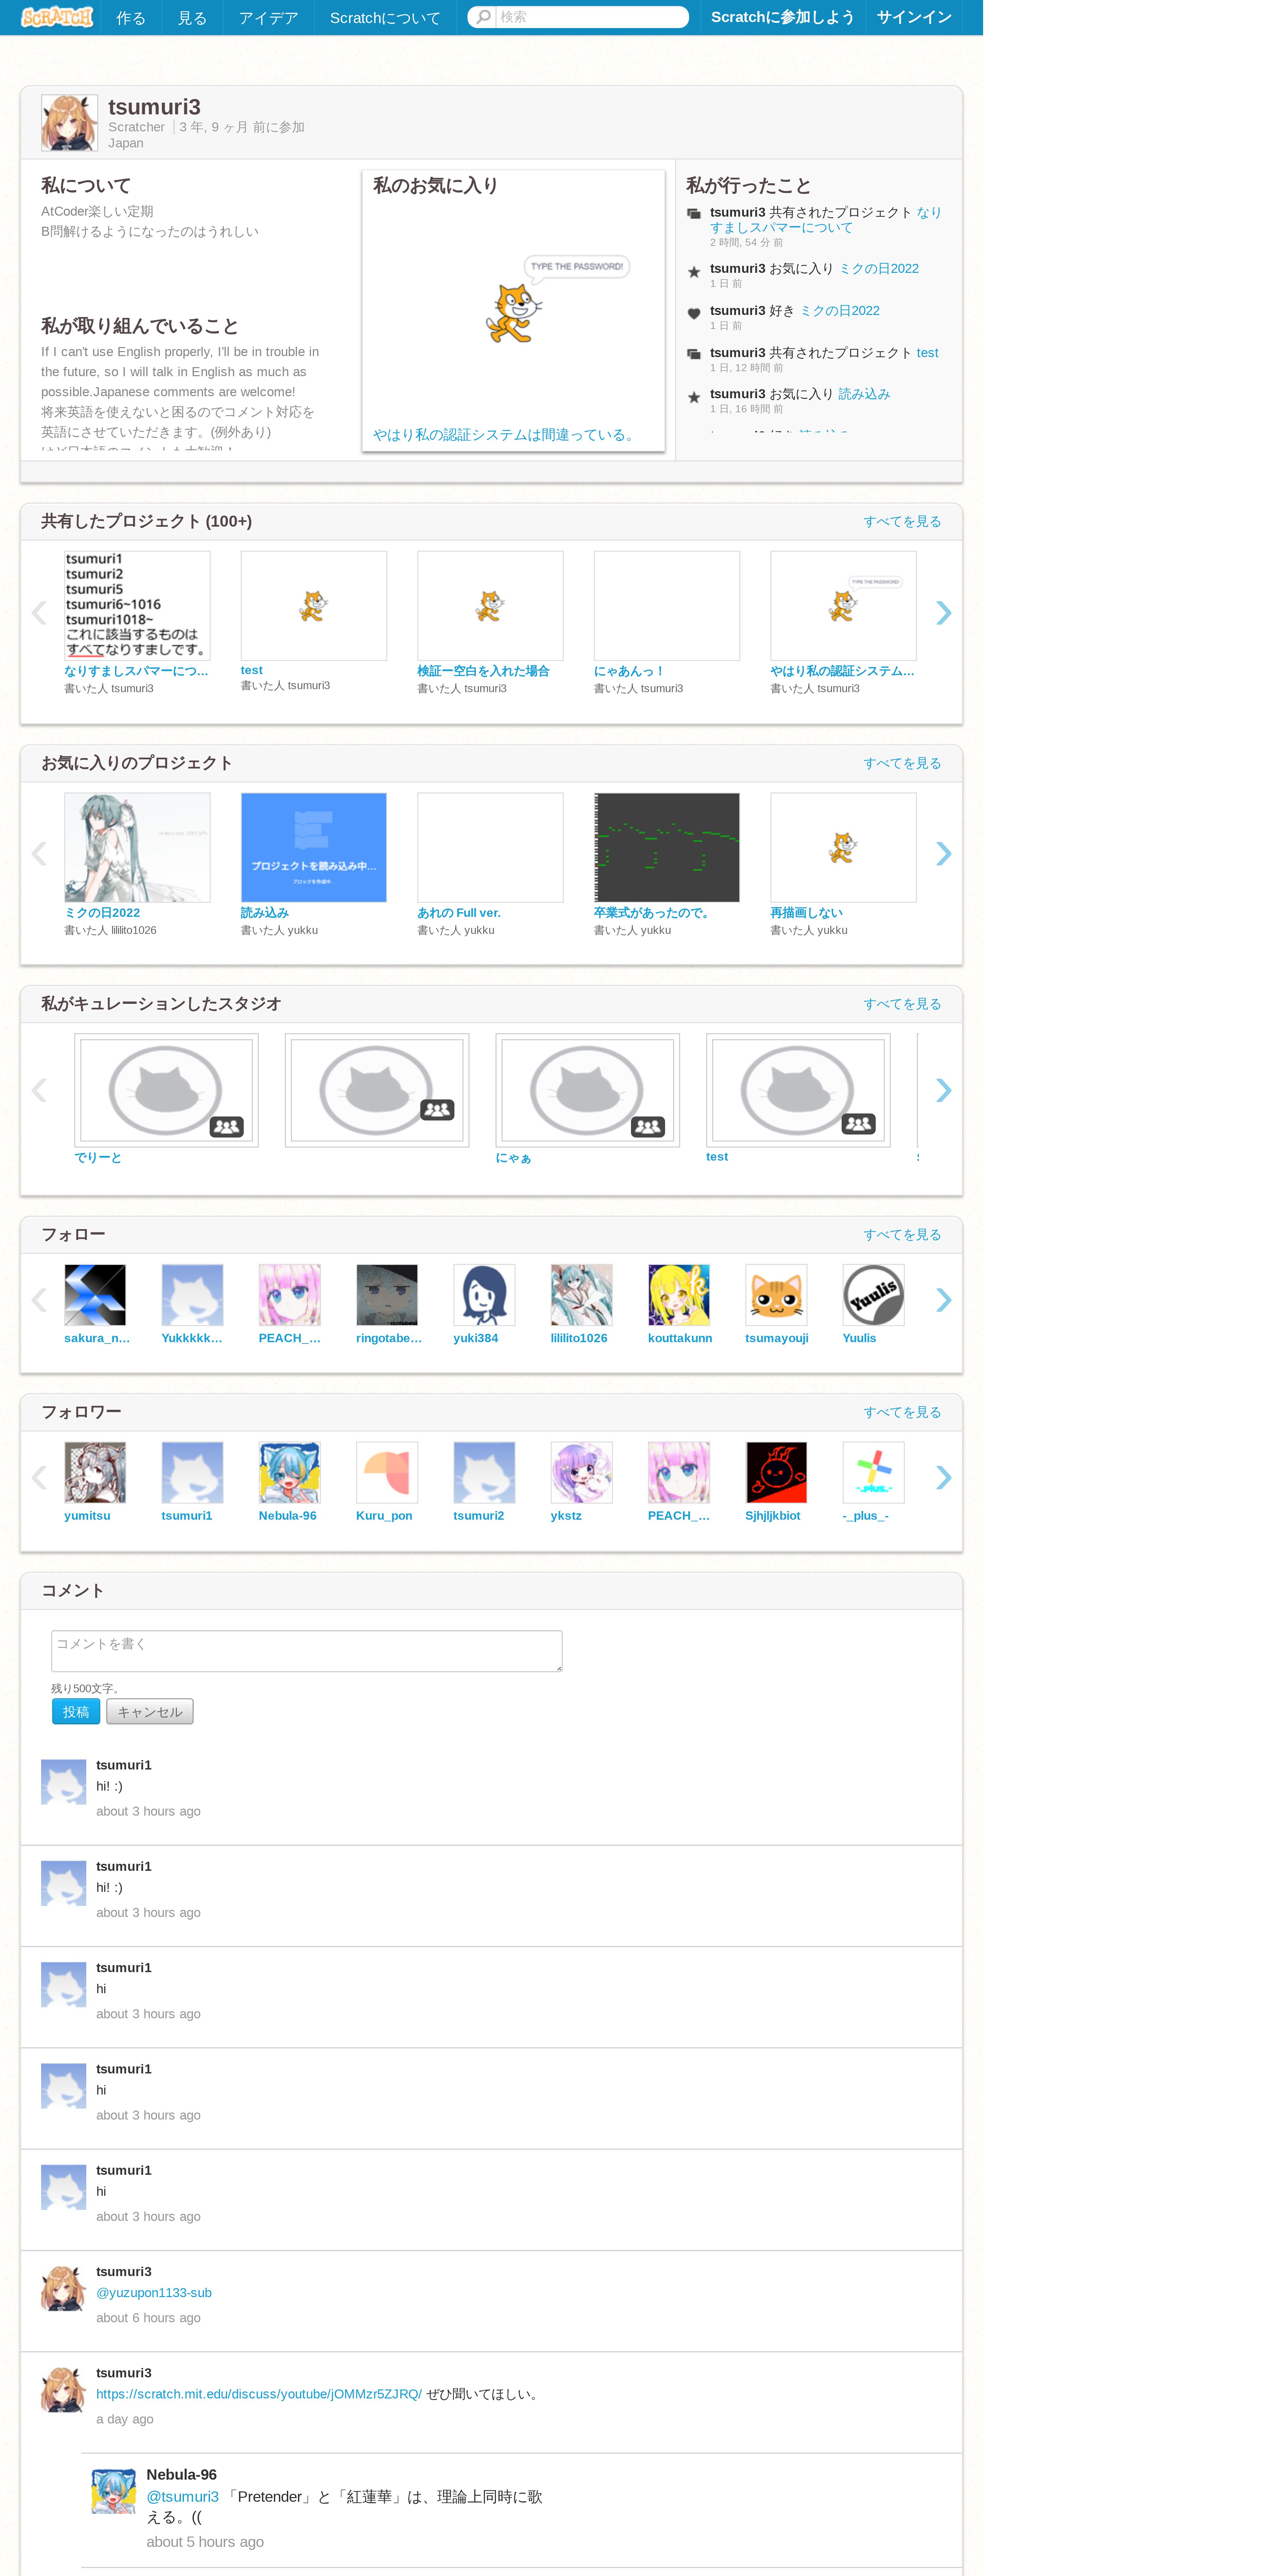Screen dimensions: 1288x2576
Task: Click the Scratch logo in navbar
Action: tap(57, 17)
